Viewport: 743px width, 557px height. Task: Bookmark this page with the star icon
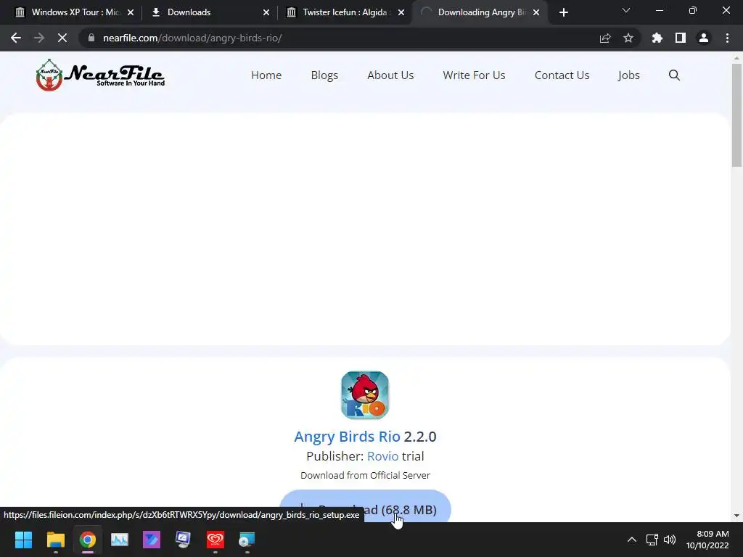coord(628,38)
